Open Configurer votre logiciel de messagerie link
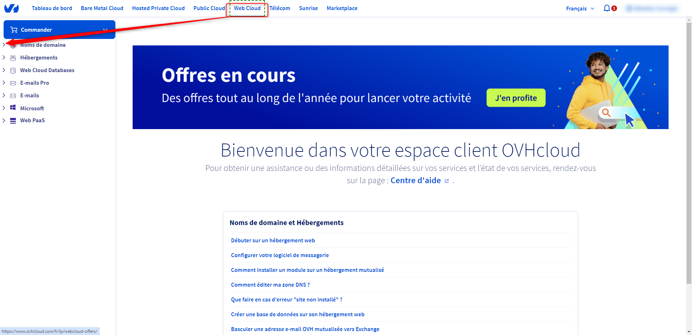Screen dimensions: 692x335 (x=280, y=255)
